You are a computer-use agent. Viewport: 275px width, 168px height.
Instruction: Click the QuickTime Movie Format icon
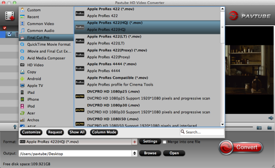point(22,44)
